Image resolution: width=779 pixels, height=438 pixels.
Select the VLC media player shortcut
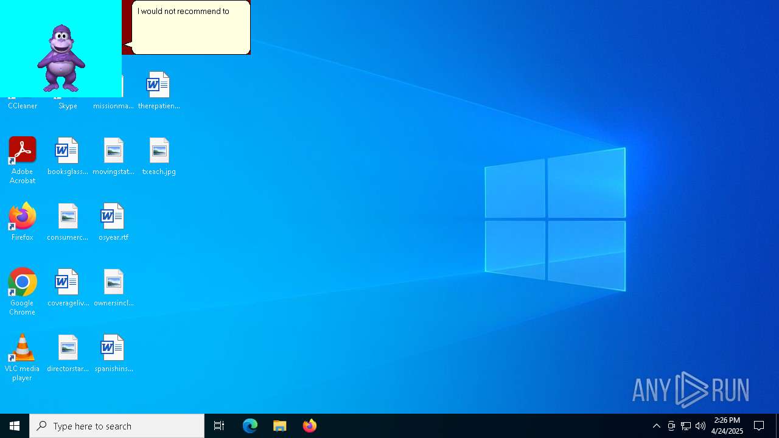tap(23, 358)
